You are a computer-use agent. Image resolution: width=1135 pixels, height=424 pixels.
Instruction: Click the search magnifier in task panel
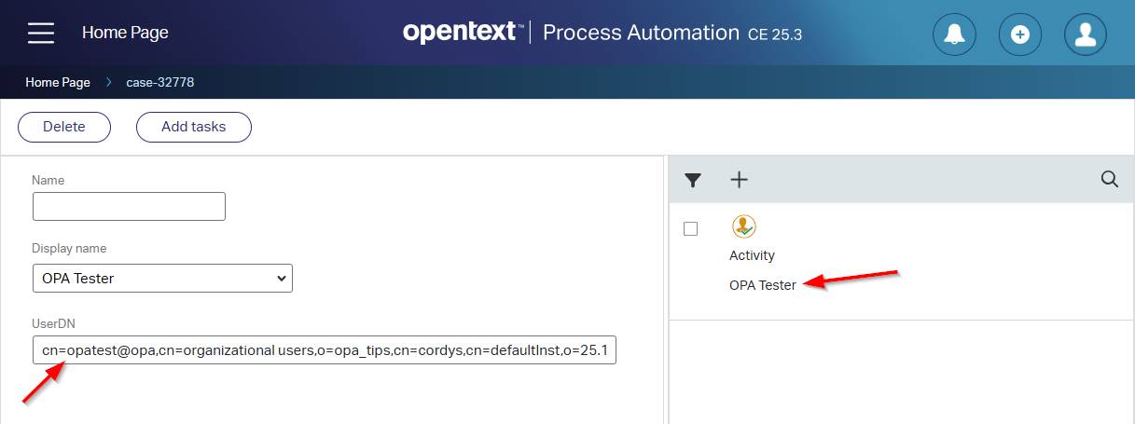1109,180
